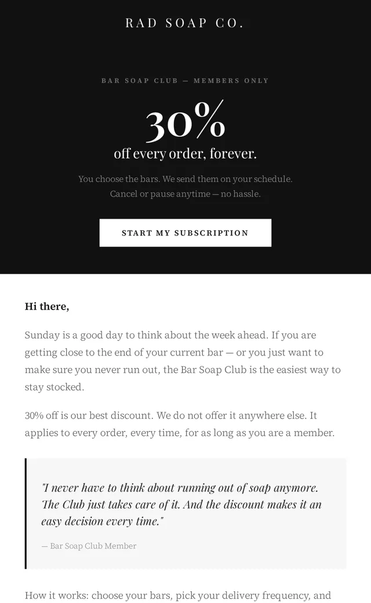Open the Rad Soap Co. logo link
This screenshot has width=371, height=603.
[x=185, y=23]
